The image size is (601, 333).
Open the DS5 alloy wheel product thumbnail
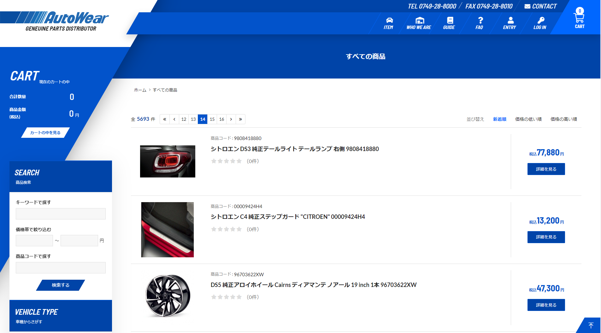[x=168, y=295]
